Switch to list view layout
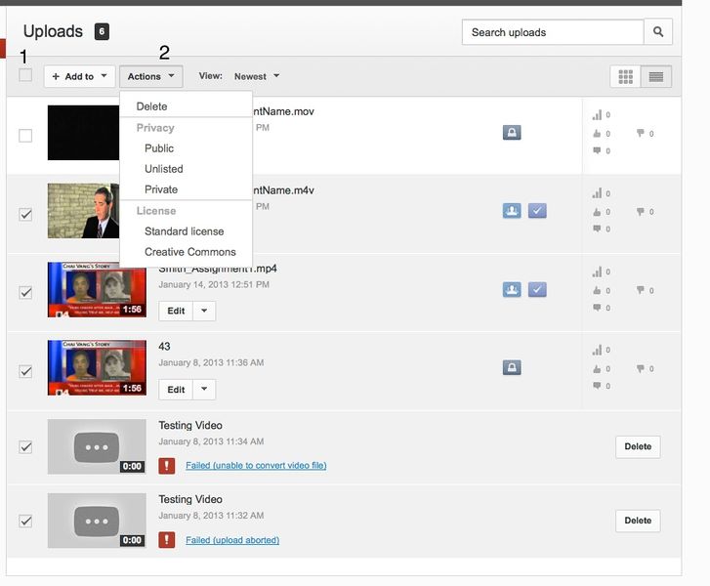710x586 pixels. click(x=656, y=76)
